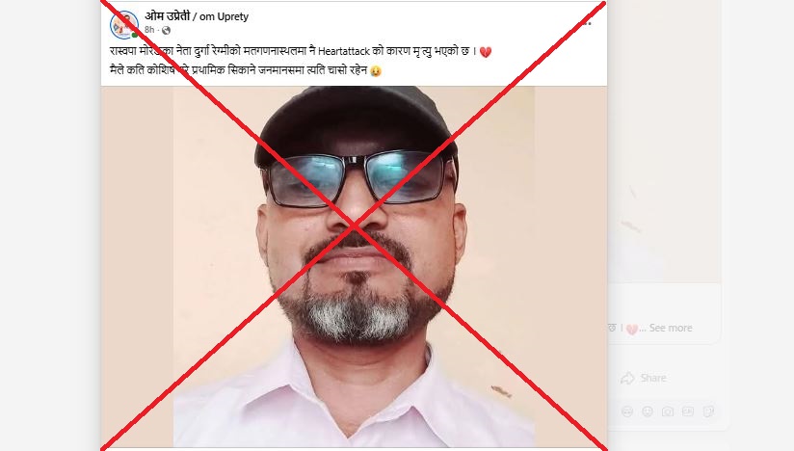
Task: Attach a photo with the camera icon
Action: click(x=668, y=411)
